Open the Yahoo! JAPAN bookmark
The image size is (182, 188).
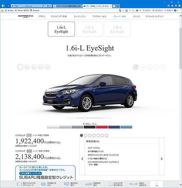(22, 10)
